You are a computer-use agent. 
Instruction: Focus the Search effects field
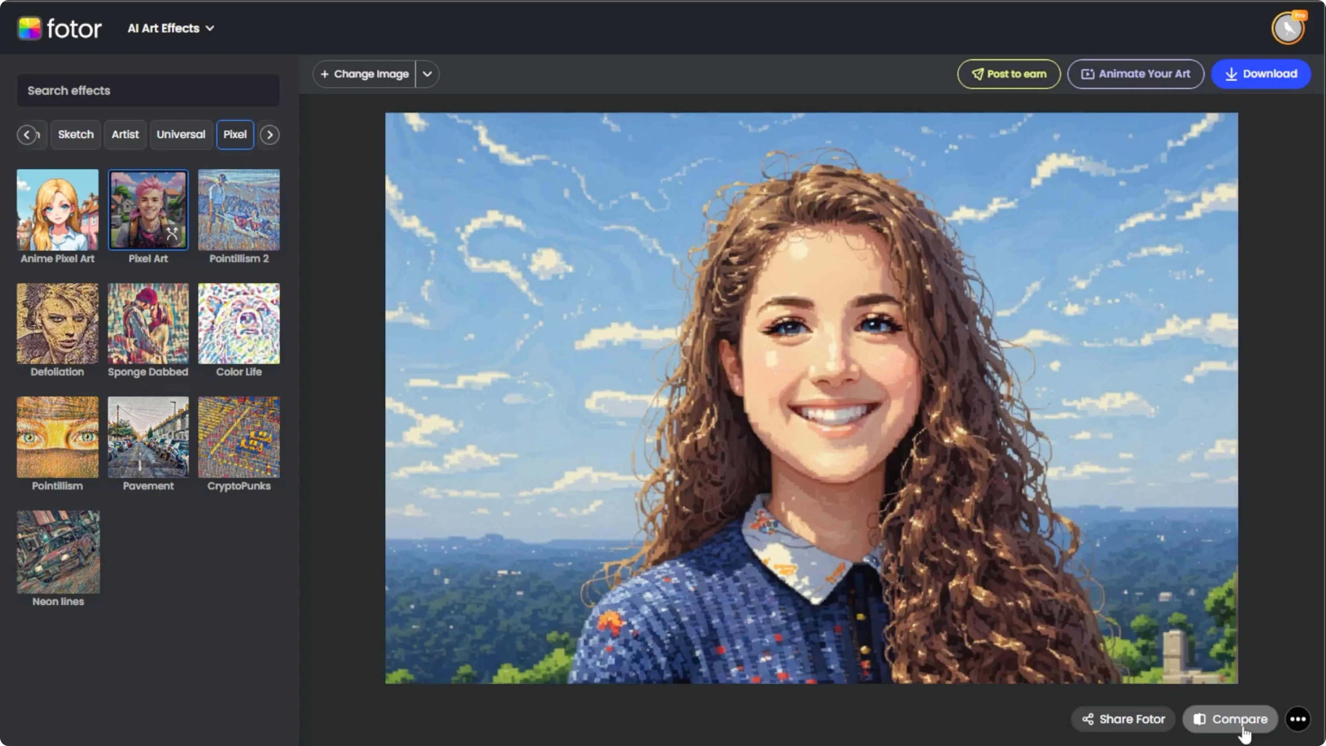[x=148, y=90]
